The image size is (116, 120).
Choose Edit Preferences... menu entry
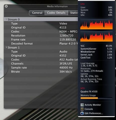(x=94, y=113)
